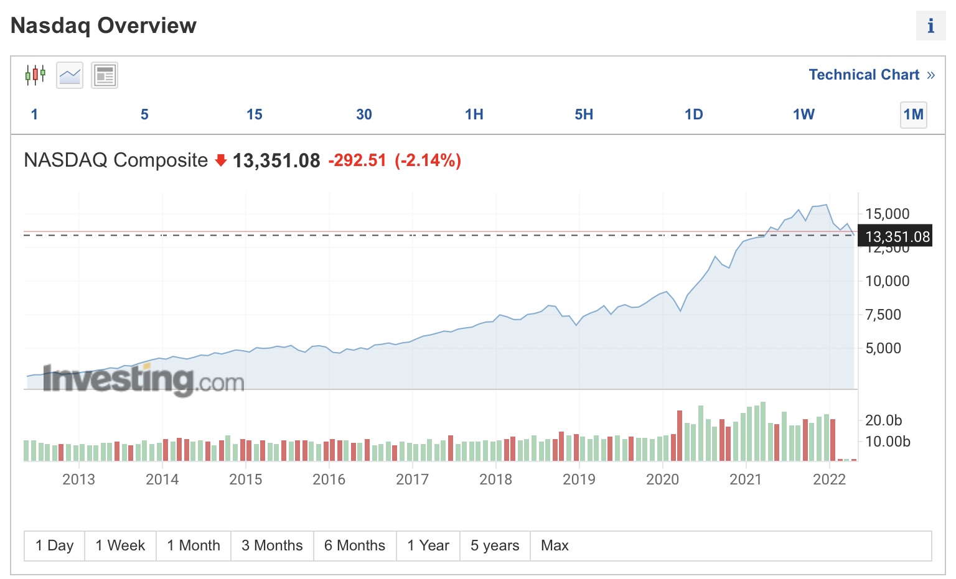Click the info icon beside Nasdaq Overview
The image size is (956, 579).
click(x=930, y=26)
